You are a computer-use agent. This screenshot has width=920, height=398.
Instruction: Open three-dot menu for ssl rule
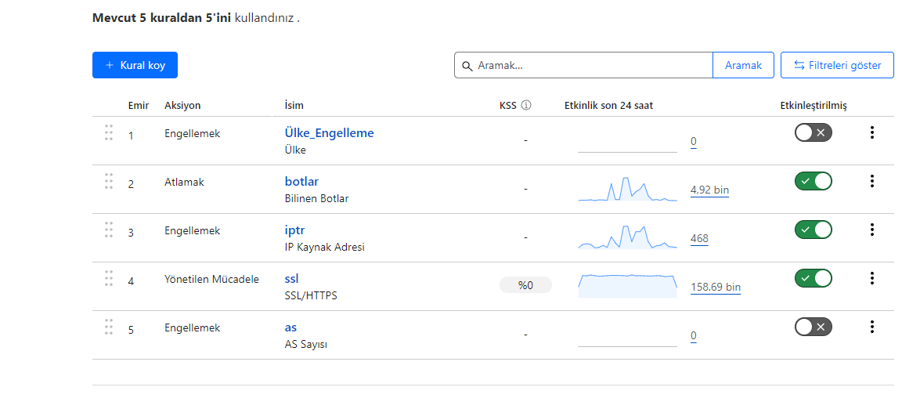872,278
